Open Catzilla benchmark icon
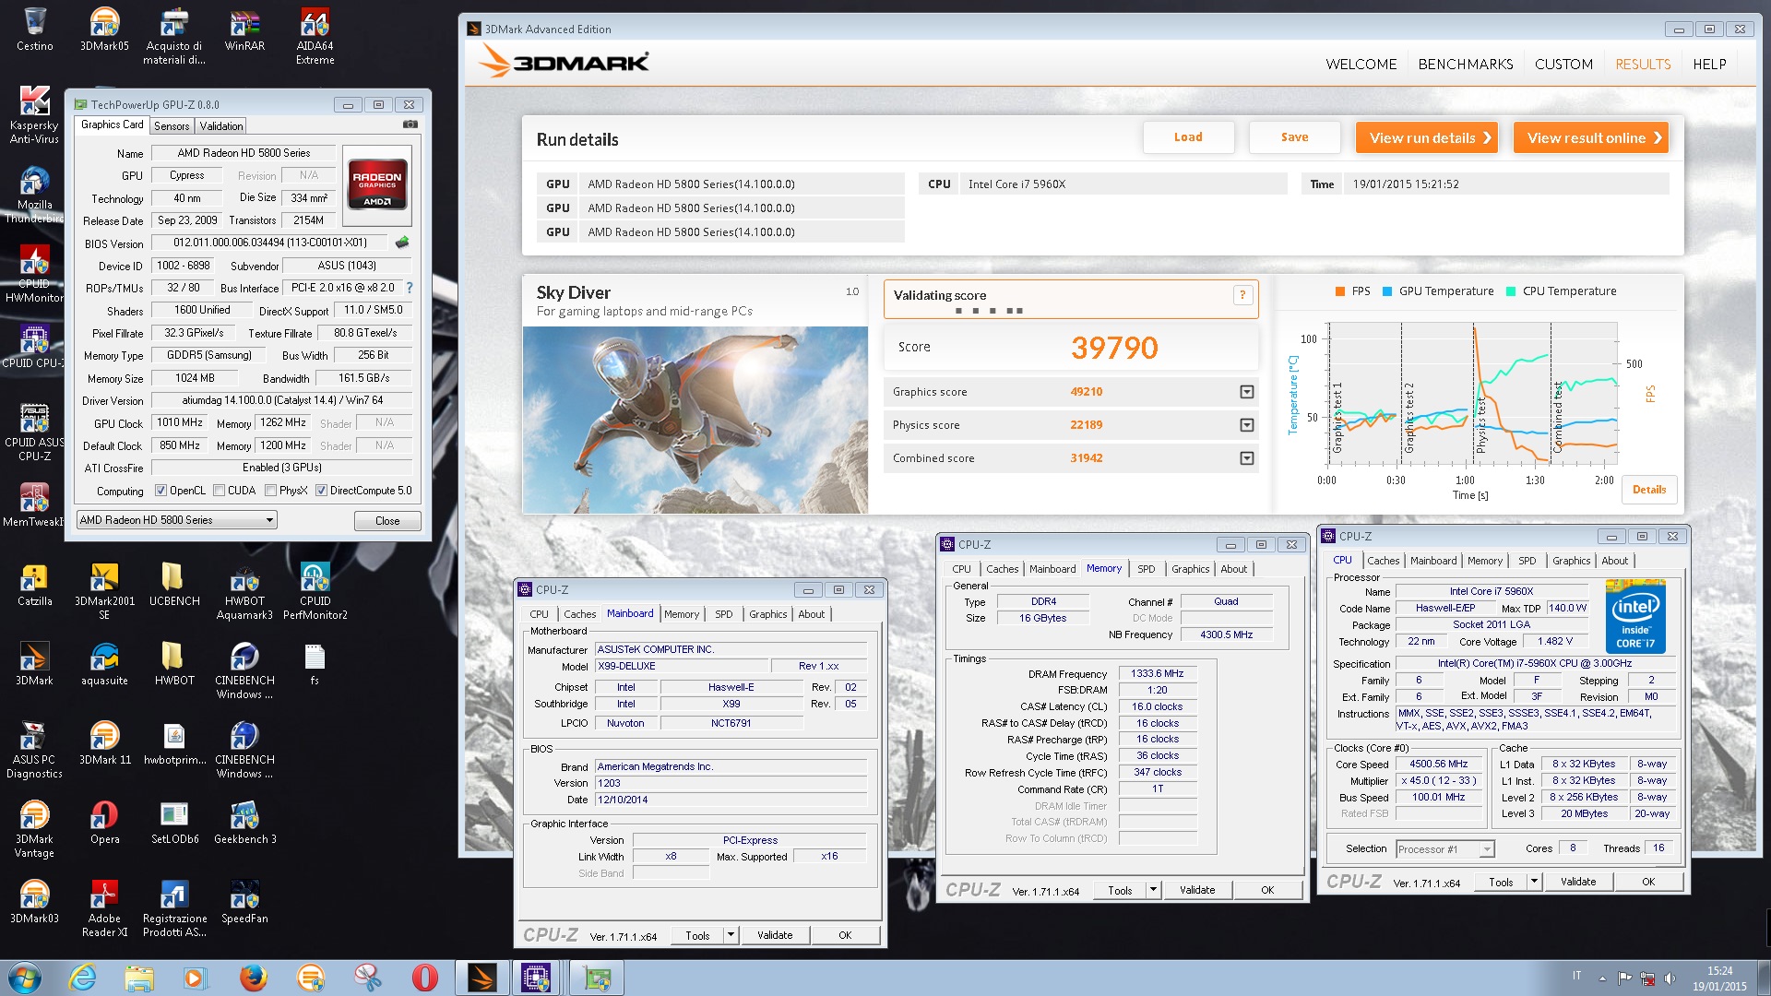Viewport: 1771px width, 996px height. [34, 584]
